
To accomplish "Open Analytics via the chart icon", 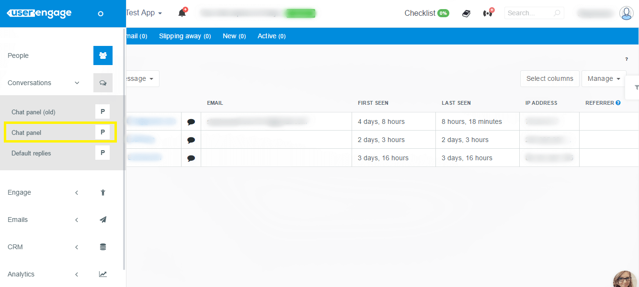I will [x=103, y=274].
